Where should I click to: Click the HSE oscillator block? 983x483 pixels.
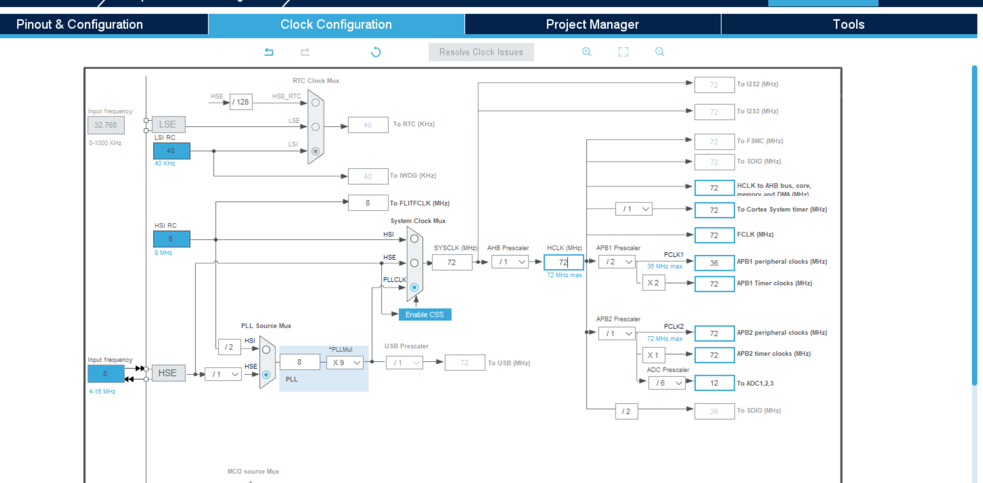coord(168,373)
